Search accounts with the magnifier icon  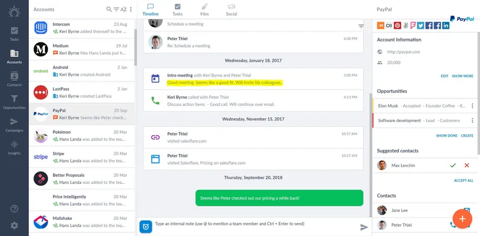pos(109,9)
